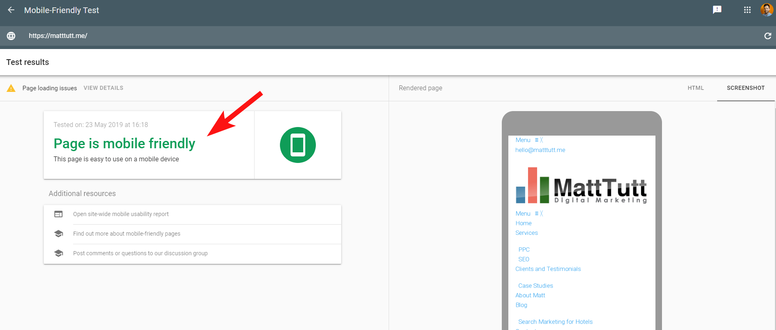Click Case Studies in rendered preview

coord(535,285)
